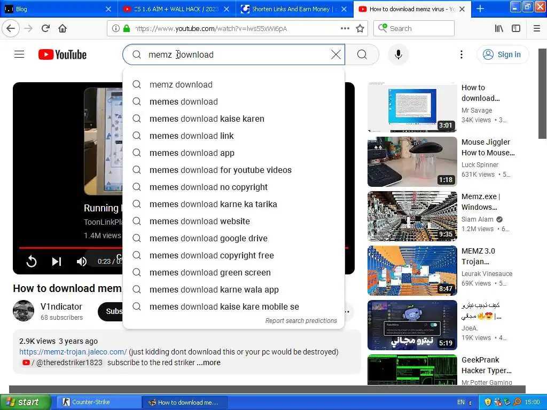
Task: Open the library bookshelf icon
Action: (x=499, y=28)
